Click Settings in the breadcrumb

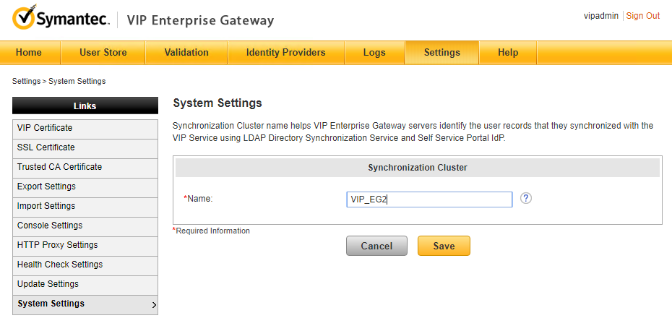(x=26, y=81)
